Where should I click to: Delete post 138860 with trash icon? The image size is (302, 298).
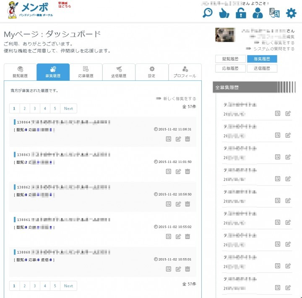(187, 269)
